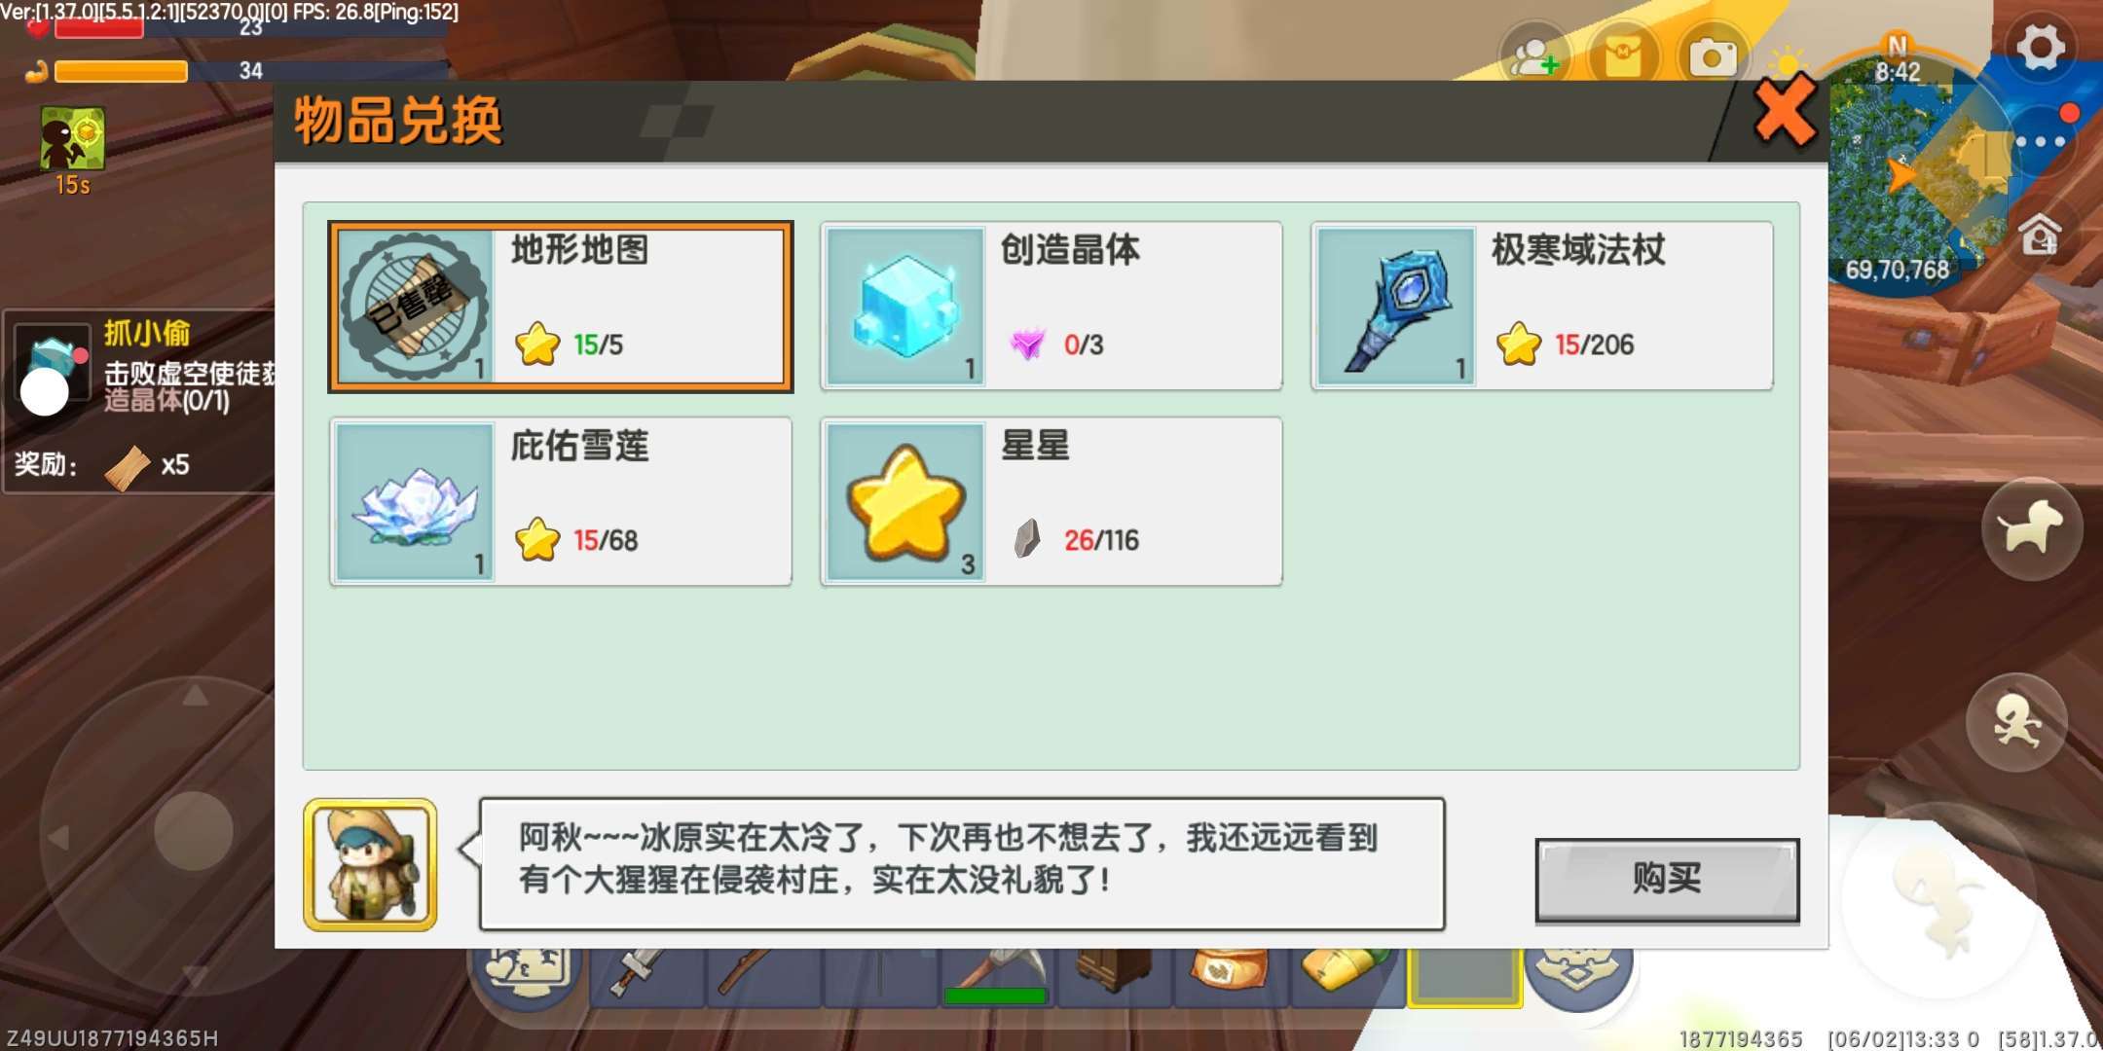
Task: Tap the mount pet horse button
Action: coord(2031,528)
